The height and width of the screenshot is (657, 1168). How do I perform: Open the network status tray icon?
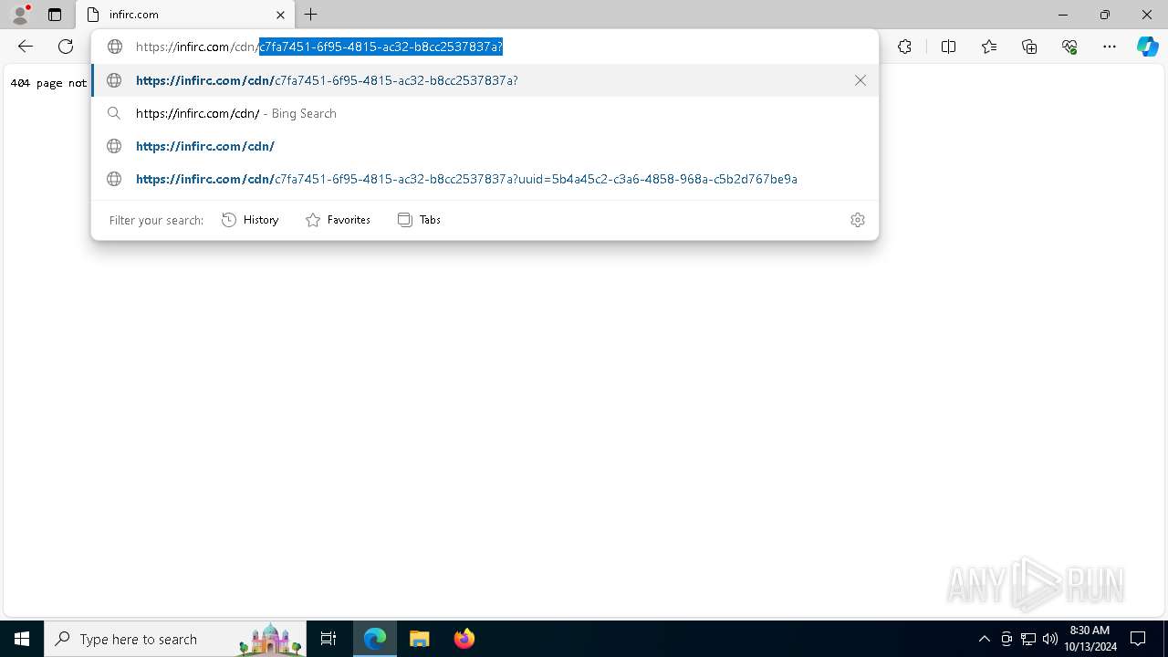(1028, 639)
